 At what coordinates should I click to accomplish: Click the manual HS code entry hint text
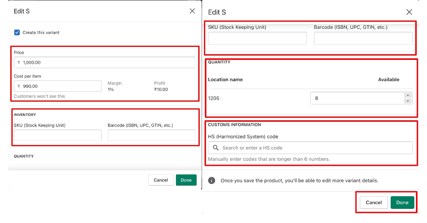click(269, 159)
